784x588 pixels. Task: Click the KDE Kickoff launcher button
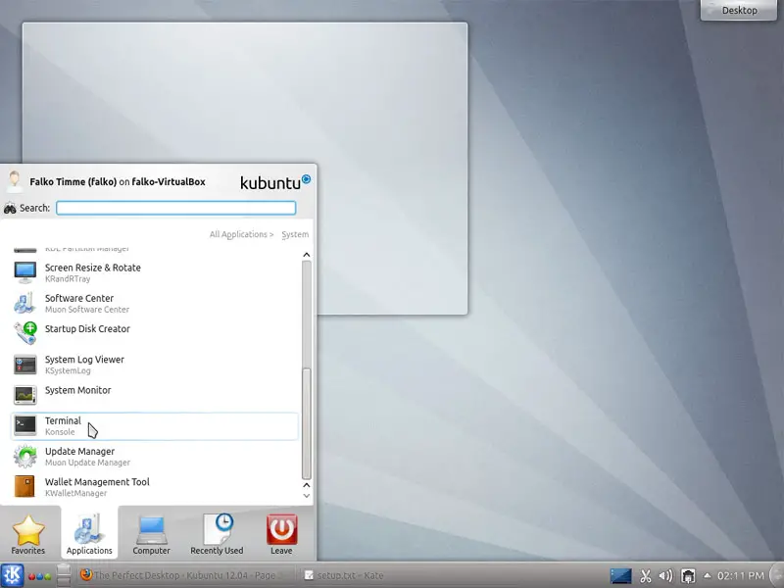click(x=12, y=575)
